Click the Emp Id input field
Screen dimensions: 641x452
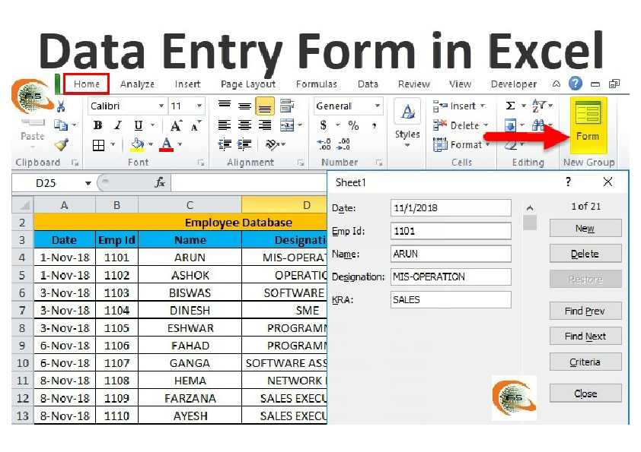(451, 231)
